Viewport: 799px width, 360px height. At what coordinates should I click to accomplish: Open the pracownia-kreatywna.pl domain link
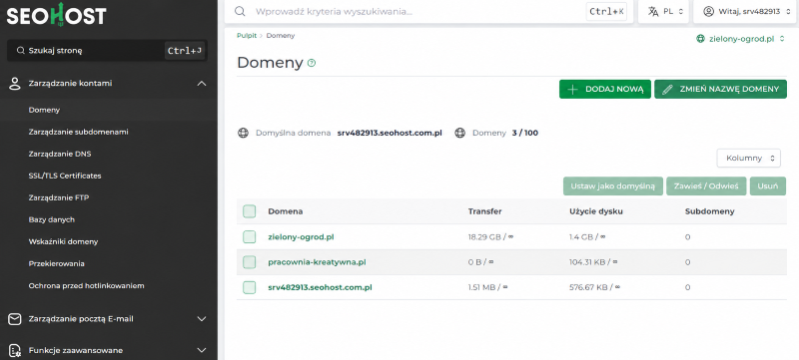click(317, 262)
